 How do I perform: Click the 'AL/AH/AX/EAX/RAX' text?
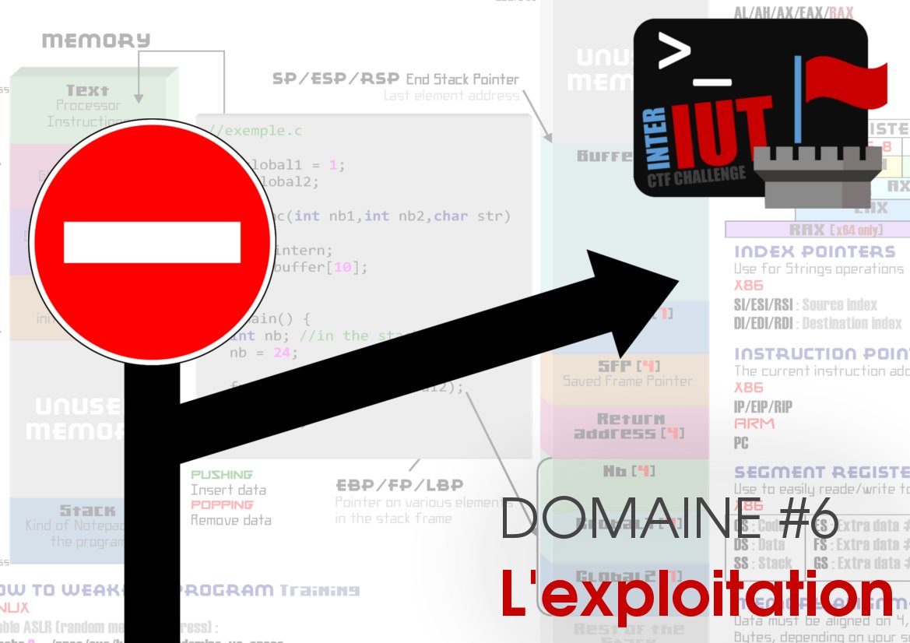coord(793,12)
